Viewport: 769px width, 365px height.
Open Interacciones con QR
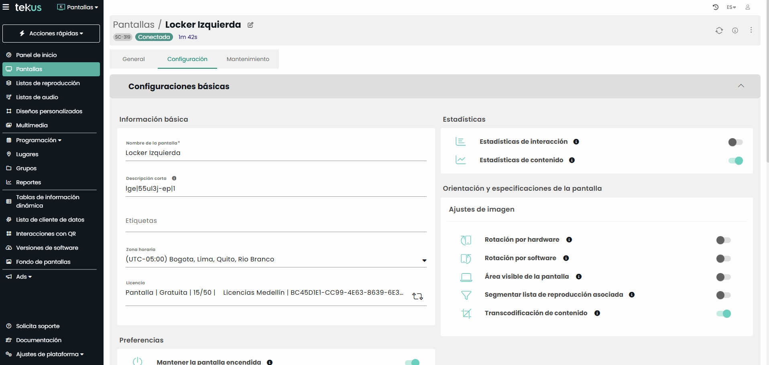pyautogui.click(x=45, y=234)
